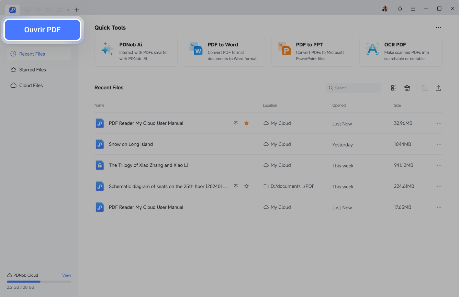Image resolution: width=459 pixels, height=297 pixels.
Task: Click the print icon in title bar
Action: click(x=38, y=10)
